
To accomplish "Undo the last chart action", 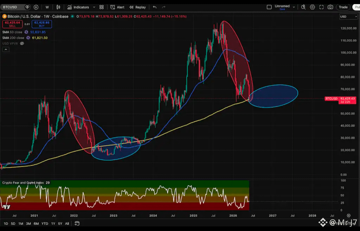I will [155, 7].
